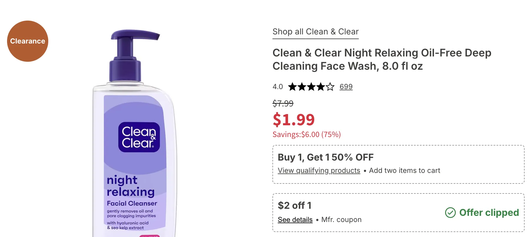The width and height of the screenshot is (529, 237).
Task: Click the first filled rating star
Action: click(292, 87)
